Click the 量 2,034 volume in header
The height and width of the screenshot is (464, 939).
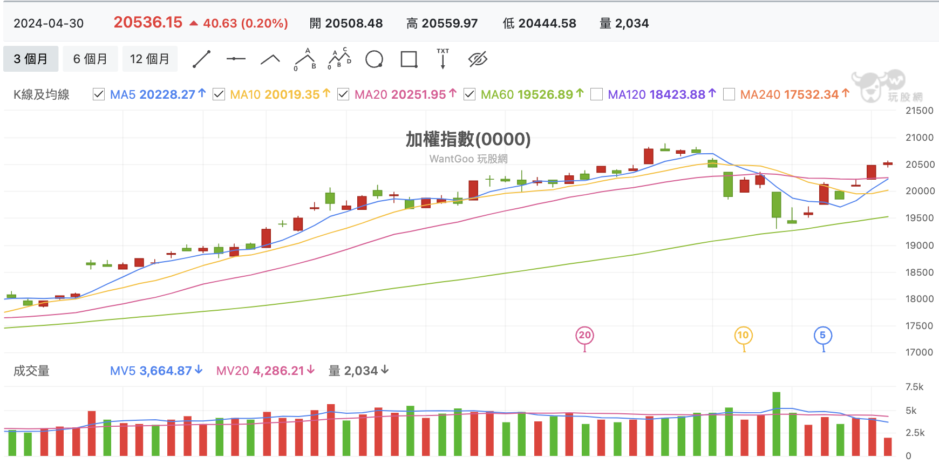(x=624, y=23)
